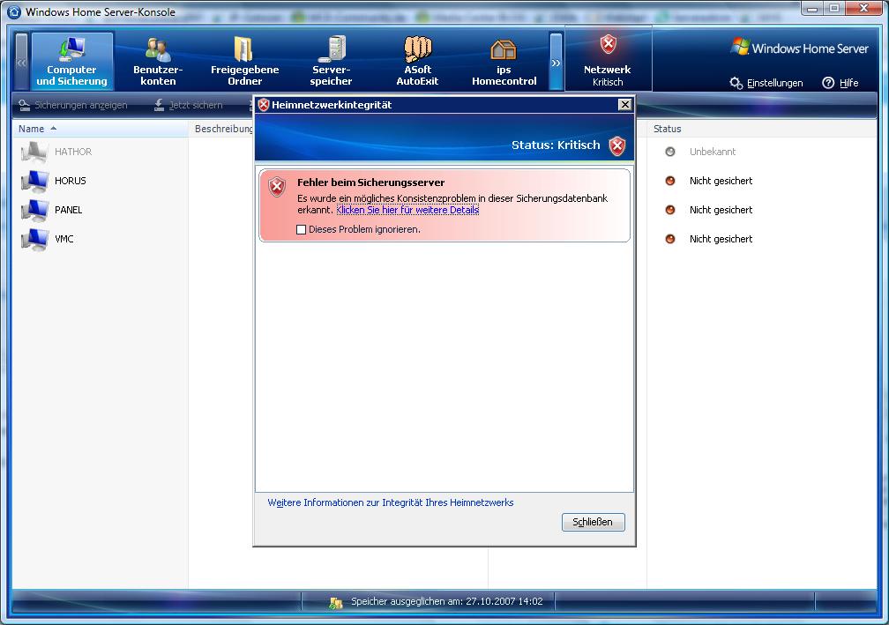The width and height of the screenshot is (889, 625).
Task: Select the HATHOR computer icon
Action: click(x=34, y=152)
